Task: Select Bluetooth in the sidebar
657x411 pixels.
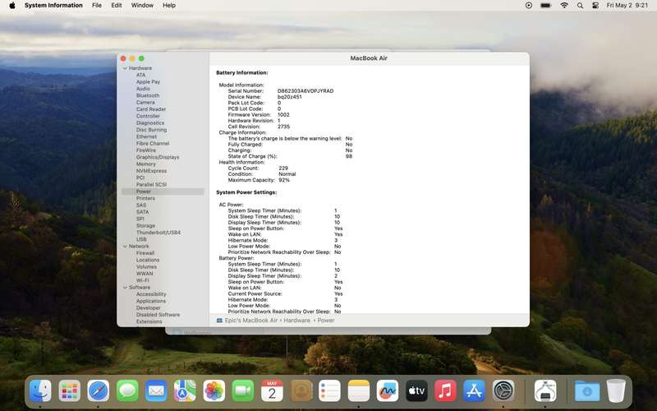Action: point(148,95)
